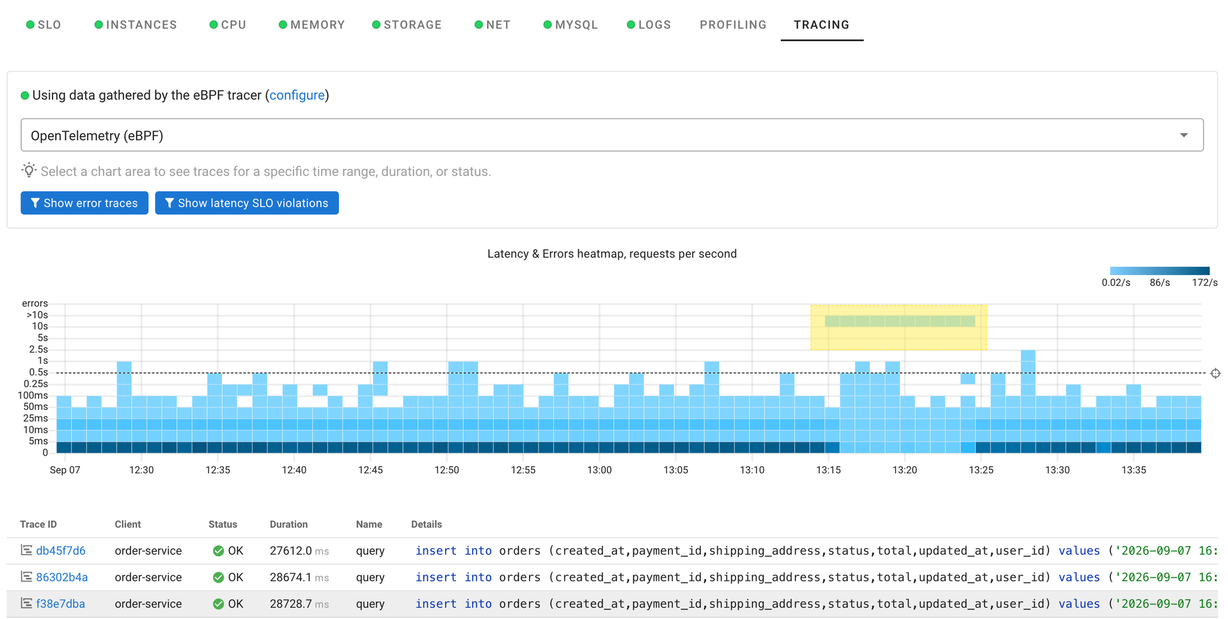1228x619 pixels.
Task: Switch to the MYSQL tab
Action: pyautogui.click(x=571, y=25)
